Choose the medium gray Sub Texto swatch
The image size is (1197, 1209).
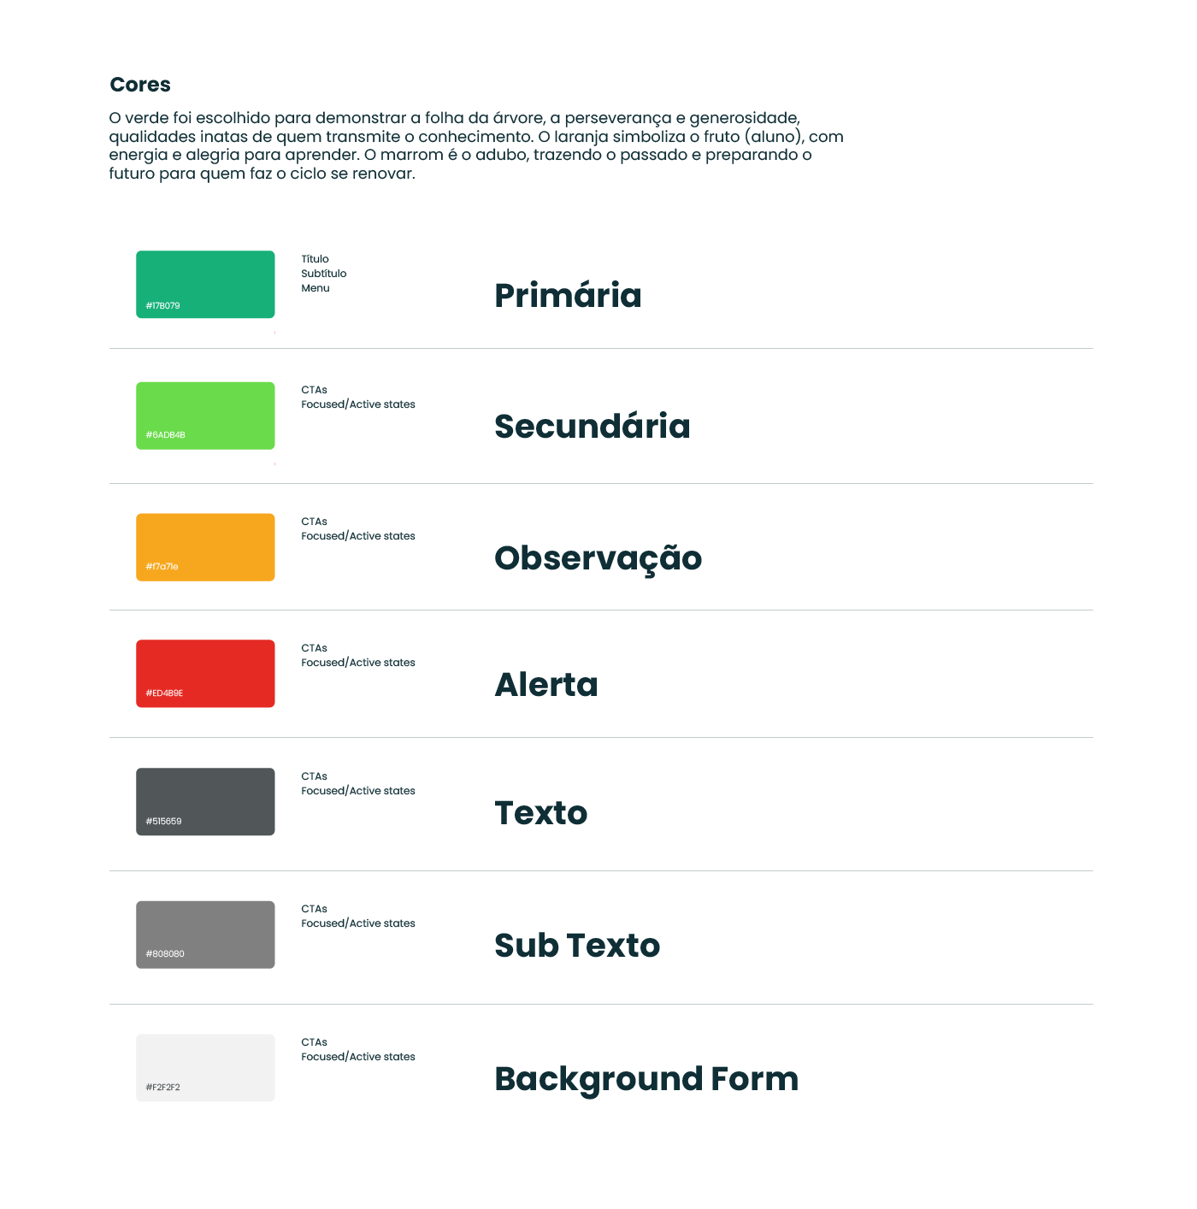coord(205,935)
